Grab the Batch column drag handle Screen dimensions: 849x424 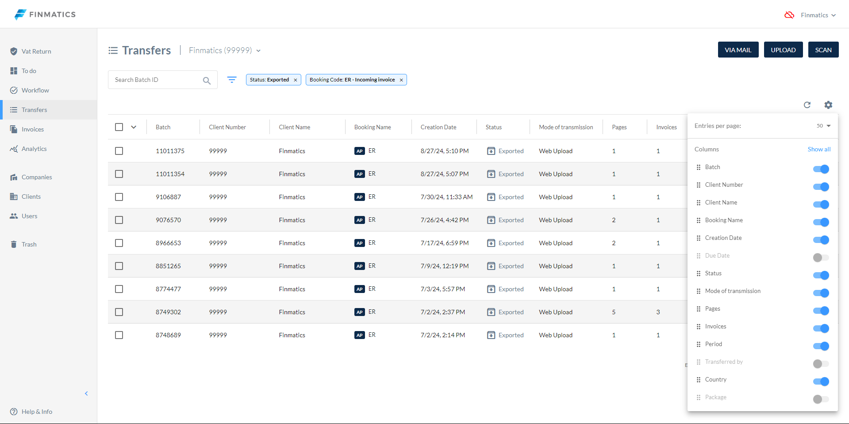[x=699, y=167]
